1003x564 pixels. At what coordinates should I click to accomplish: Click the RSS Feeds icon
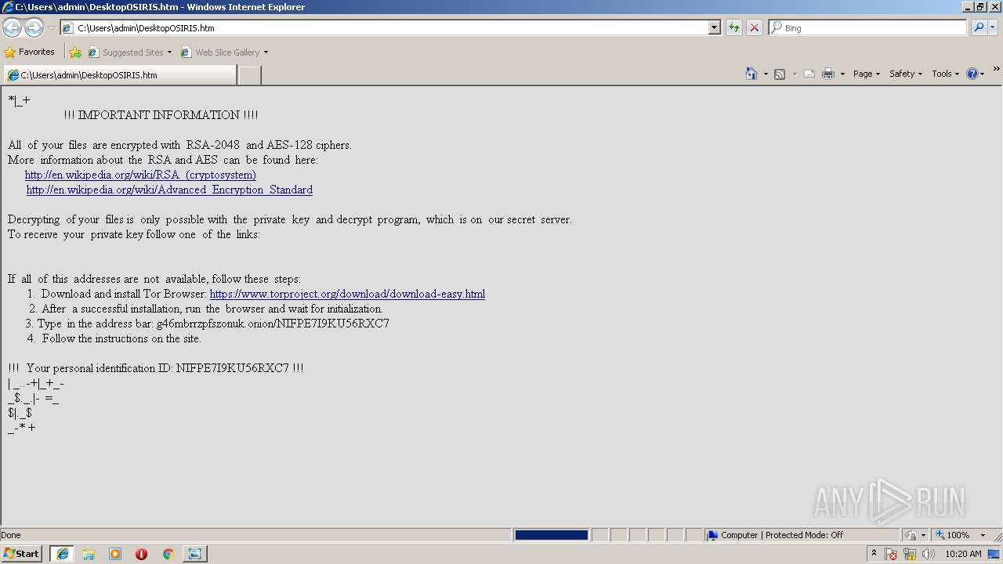[x=780, y=74]
